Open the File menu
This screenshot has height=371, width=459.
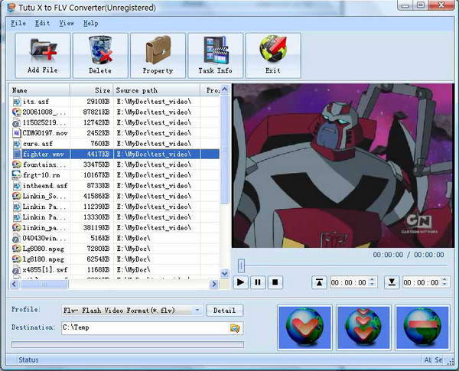point(18,23)
